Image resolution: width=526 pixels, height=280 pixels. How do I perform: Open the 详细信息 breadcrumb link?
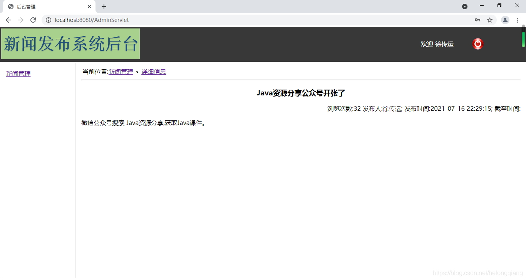[154, 72]
